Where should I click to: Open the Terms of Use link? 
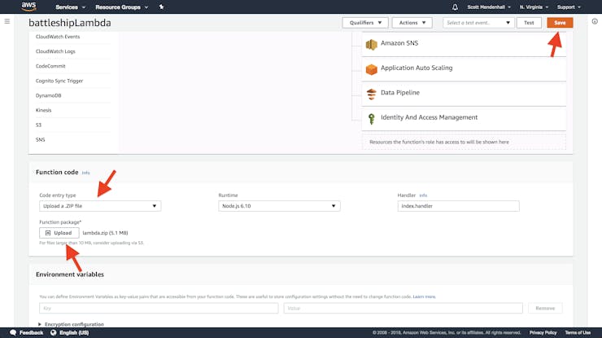(578, 332)
